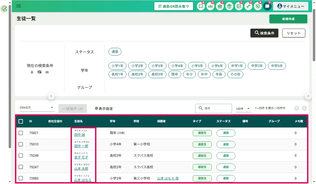Open the speech bubble icon with badge 4
The image size is (316, 184).
tap(201, 6)
